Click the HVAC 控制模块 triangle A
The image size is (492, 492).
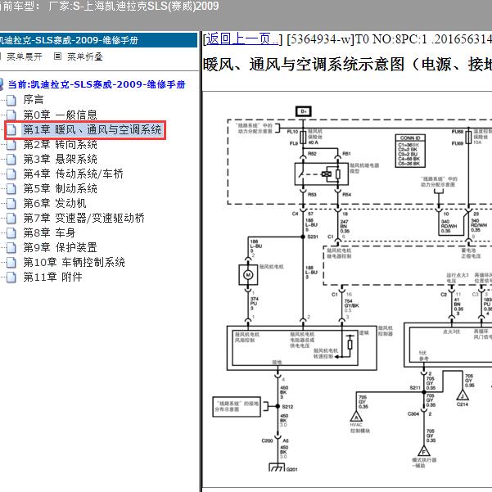click(x=356, y=417)
